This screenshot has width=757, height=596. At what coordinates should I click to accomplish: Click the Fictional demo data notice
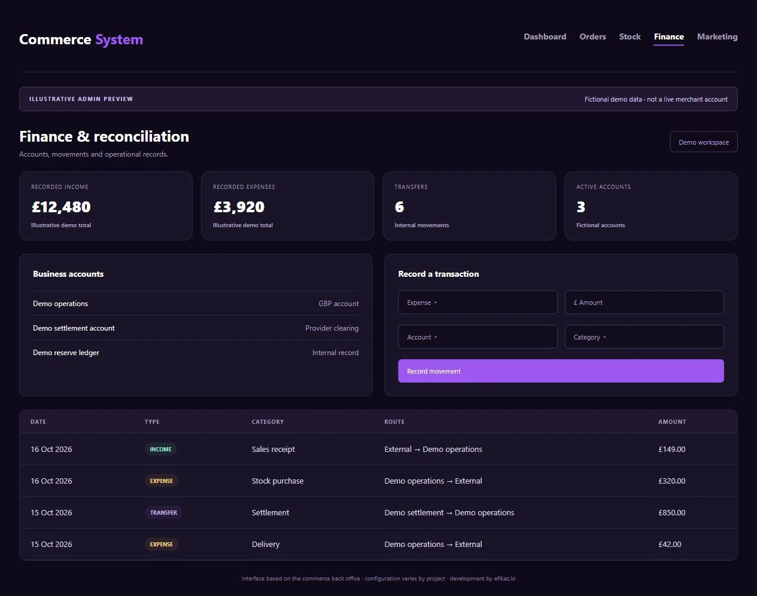coord(656,99)
